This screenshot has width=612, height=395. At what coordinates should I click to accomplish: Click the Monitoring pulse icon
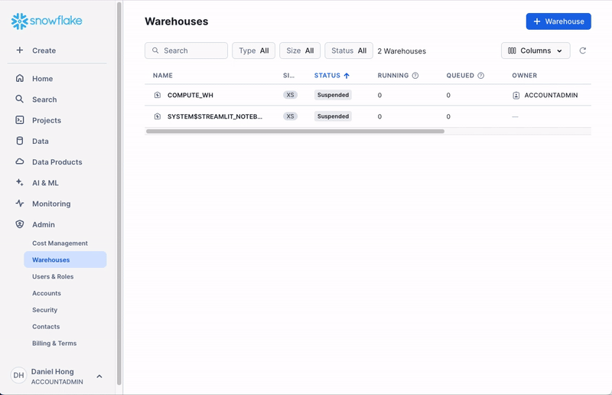click(x=20, y=203)
